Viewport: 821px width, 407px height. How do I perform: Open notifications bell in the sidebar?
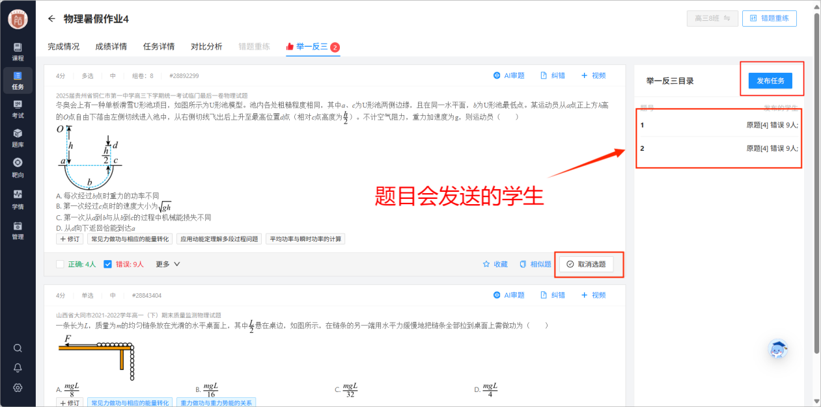pyautogui.click(x=18, y=367)
